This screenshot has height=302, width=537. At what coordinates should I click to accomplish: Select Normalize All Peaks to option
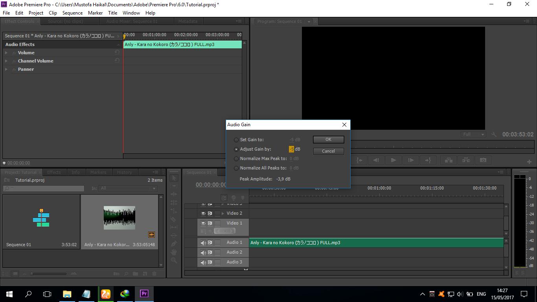(236, 168)
